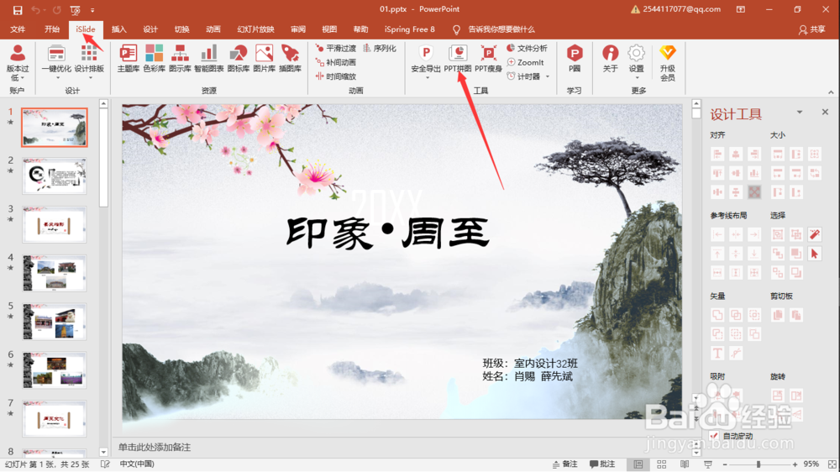Viewport: 840px width, 472px height.
Task: Open the 设计工具 panel options arrow
Action: [x=800, y=112]
